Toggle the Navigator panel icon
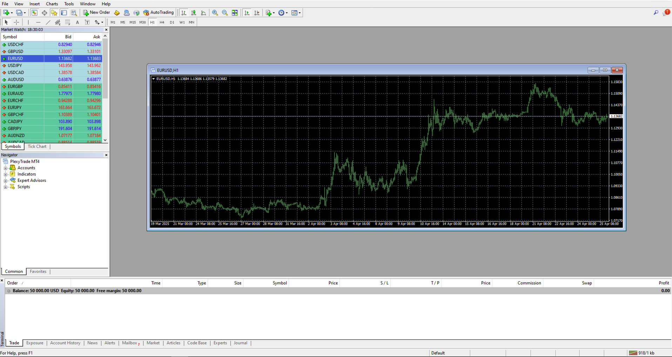 click(x=54, y=13)
